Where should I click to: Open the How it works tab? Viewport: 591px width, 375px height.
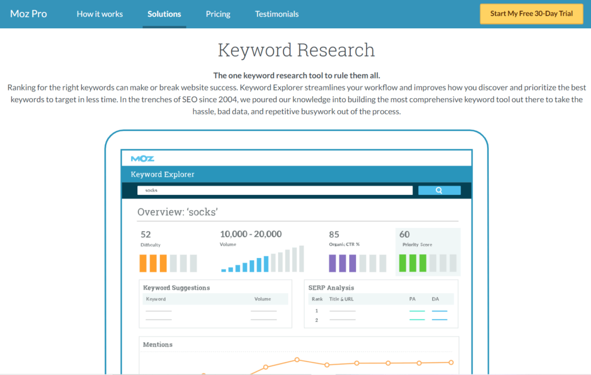[100, 14]
